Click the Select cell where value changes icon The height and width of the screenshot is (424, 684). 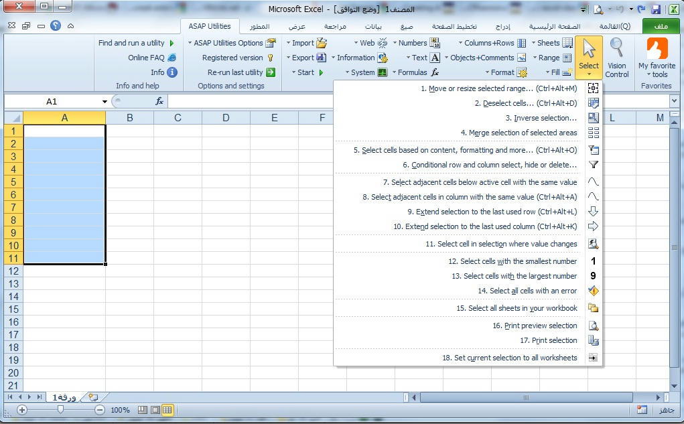tap(593, 244)
